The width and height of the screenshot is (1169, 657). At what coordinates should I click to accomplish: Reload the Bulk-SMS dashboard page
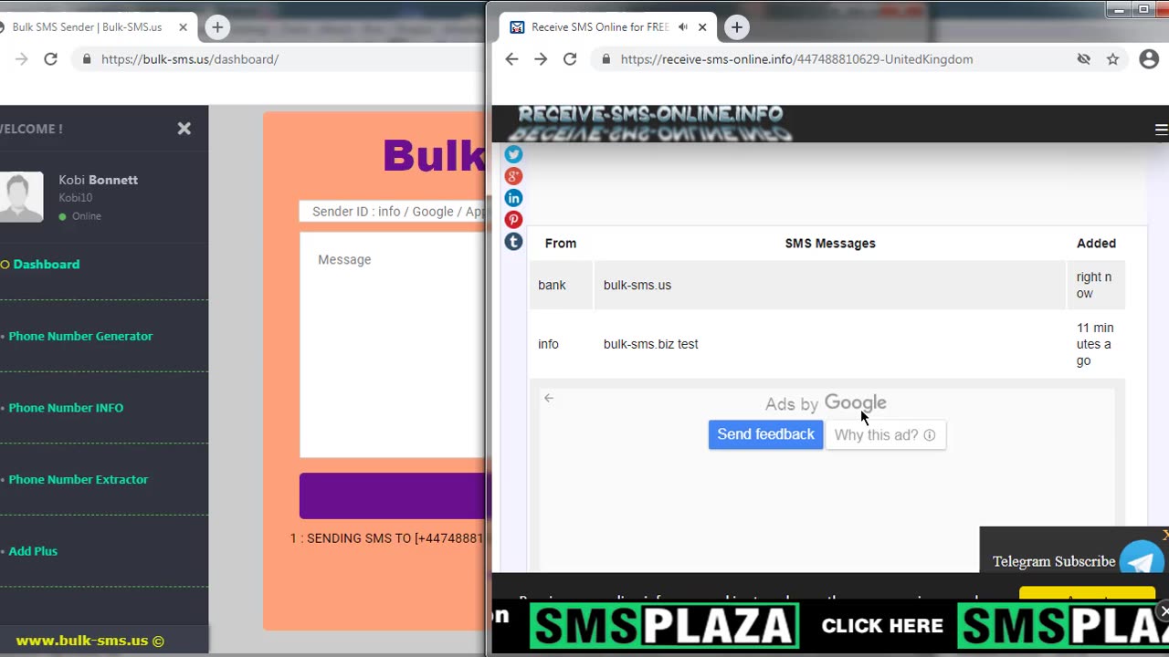point(50,59)
